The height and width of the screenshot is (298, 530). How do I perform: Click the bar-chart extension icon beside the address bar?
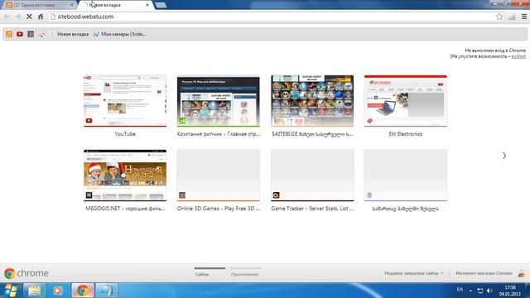pos(512,17)
